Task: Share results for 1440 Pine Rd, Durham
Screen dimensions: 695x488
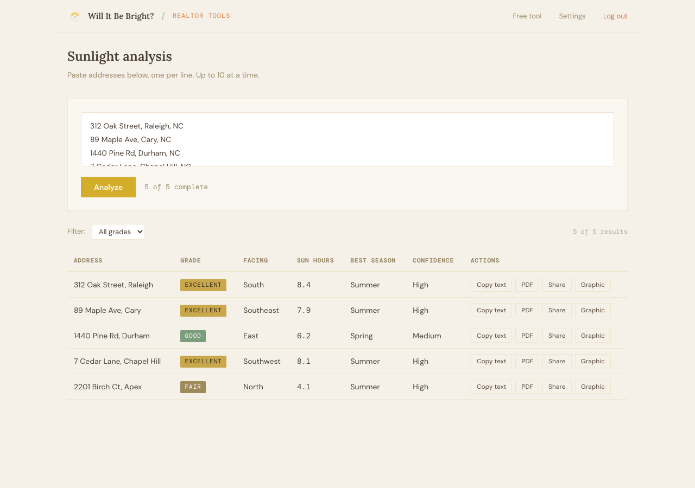Action: click(557, 335)
